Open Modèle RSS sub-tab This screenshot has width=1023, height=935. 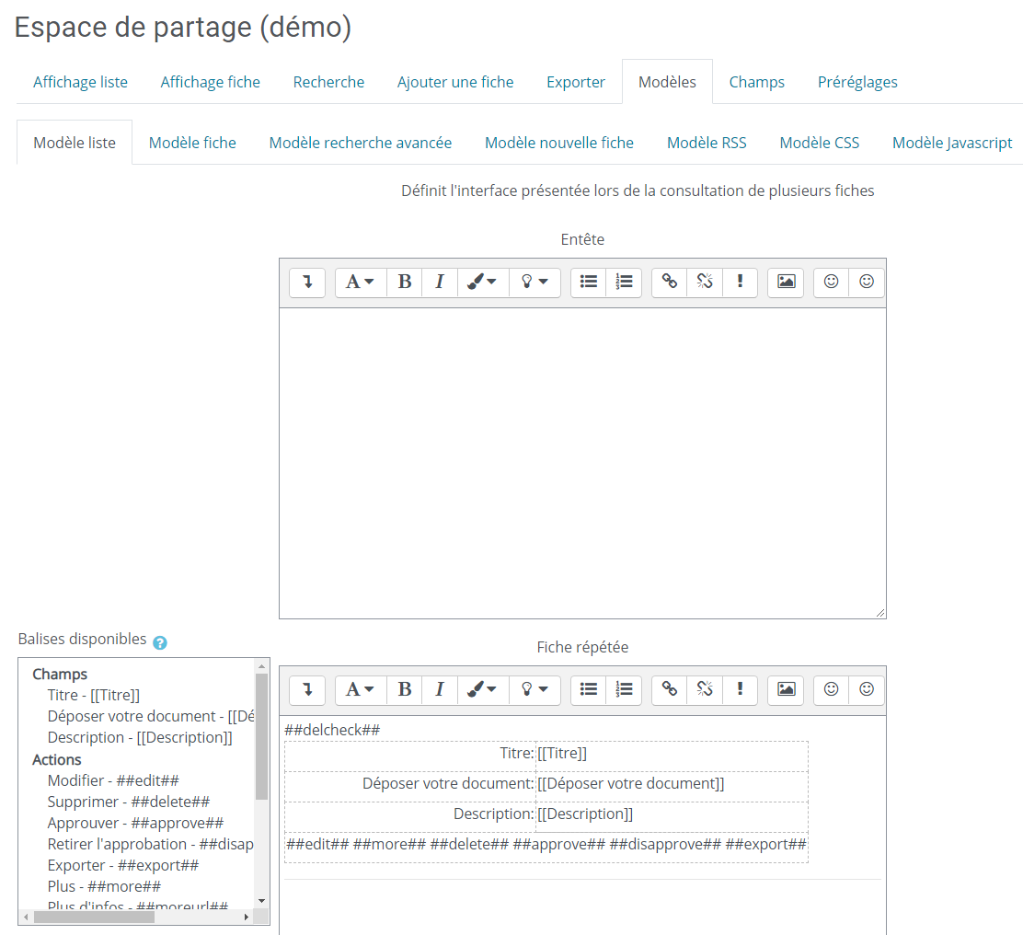[x=707, y=143]
